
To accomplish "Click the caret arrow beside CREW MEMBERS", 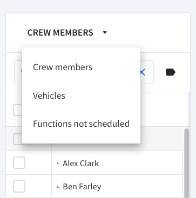I will (x=105, y=32).
